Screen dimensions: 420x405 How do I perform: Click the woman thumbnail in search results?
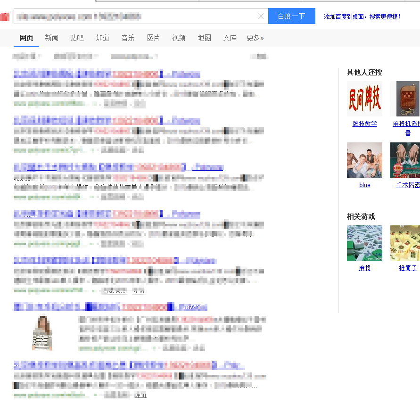tap(42, 333)
